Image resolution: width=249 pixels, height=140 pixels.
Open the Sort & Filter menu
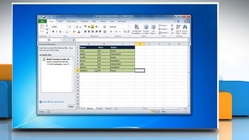[x=178, y=29]
